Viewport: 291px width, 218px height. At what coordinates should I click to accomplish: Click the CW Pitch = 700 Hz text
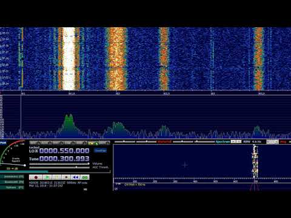135,185
